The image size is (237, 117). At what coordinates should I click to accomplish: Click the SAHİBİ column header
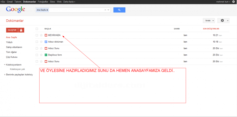177,29
